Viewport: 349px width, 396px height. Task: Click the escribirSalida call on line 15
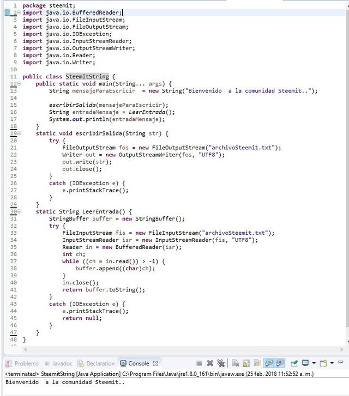[x=109, y=105]
